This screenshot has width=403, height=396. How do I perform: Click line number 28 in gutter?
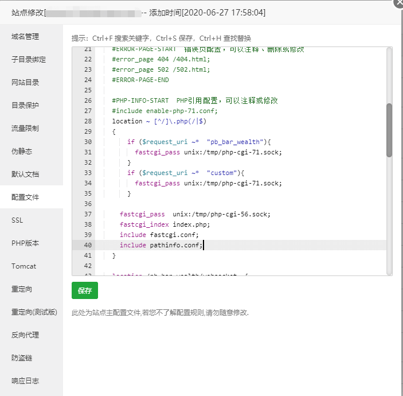click(88, 121)
